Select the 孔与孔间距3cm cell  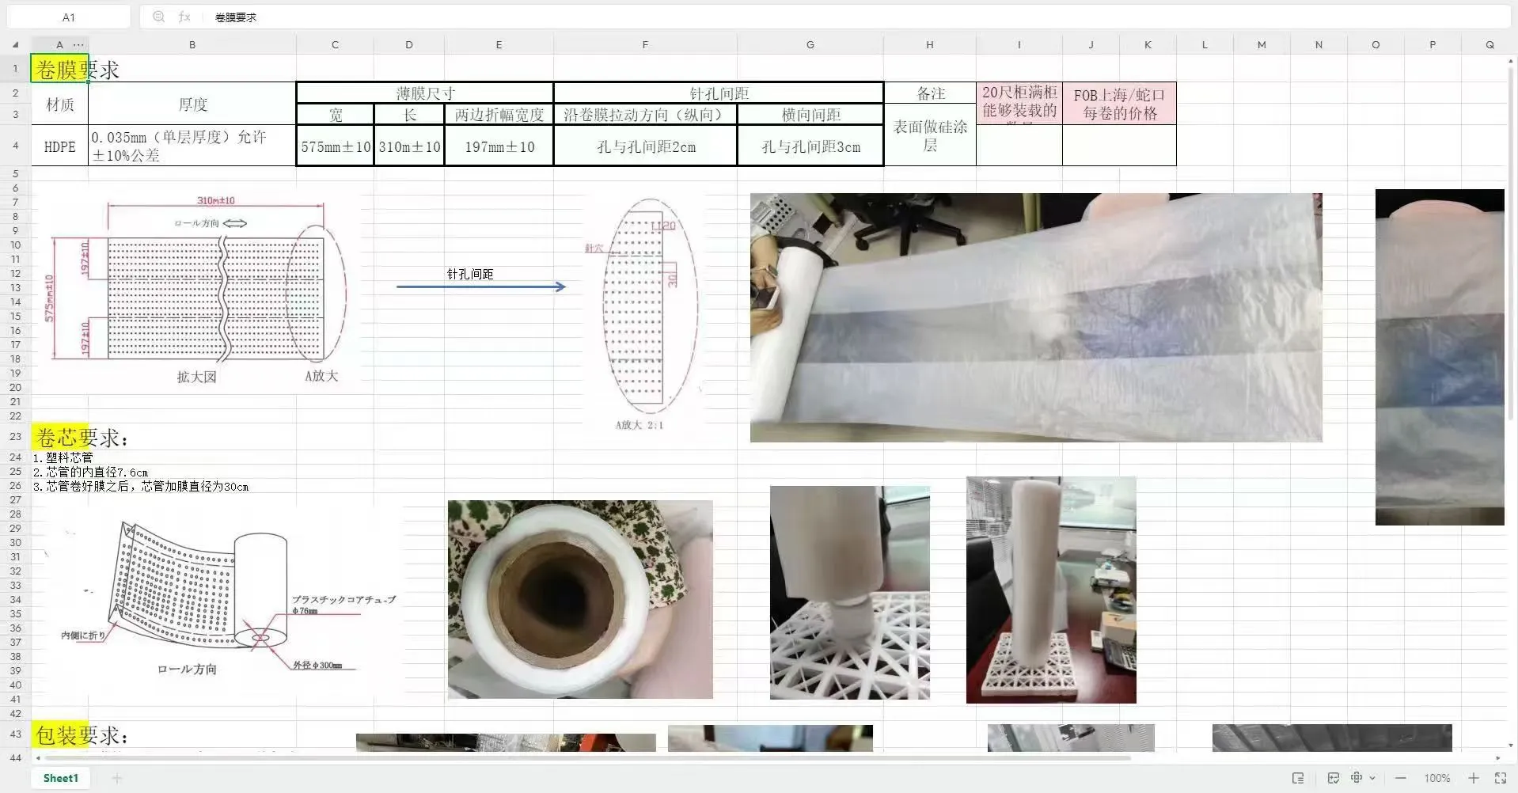coord(810,146)
